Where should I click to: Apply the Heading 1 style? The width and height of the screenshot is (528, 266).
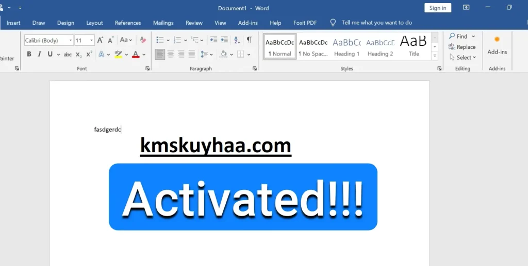pos(347,46)
